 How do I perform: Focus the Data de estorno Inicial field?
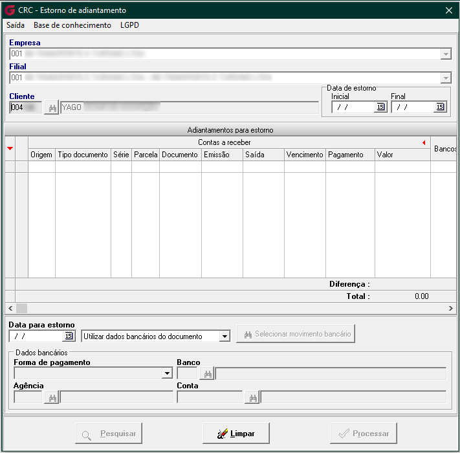pyautogui.click(x=354, y=107)
